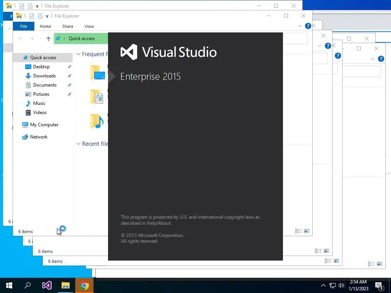Click the Visual Studio logo on splash
Viewport: 391px width, 293px height.
pyautogui.click(x=129, y=52)
